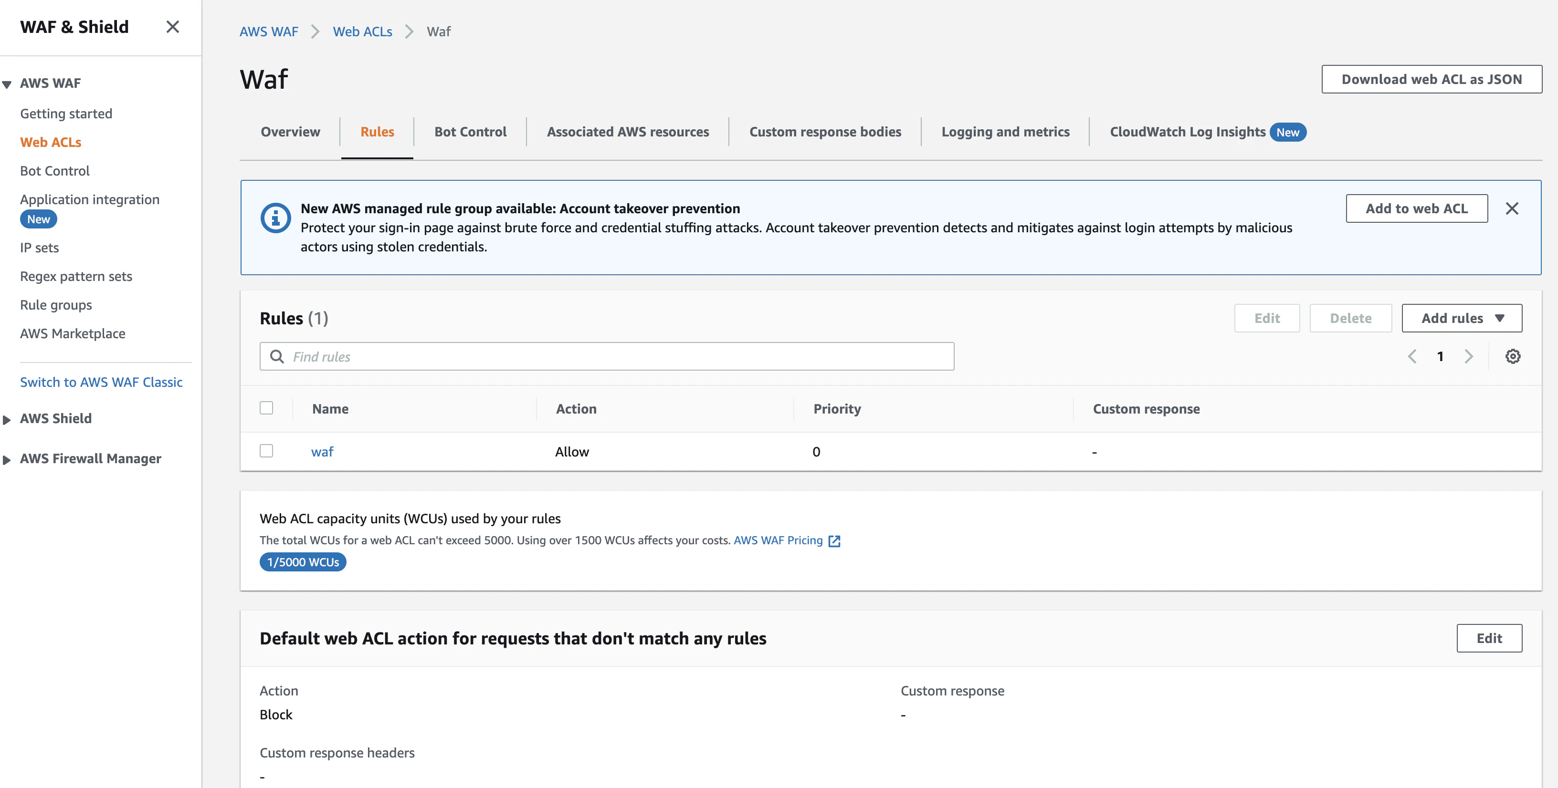Viewport: 1558px width, 788px height.
Task: Open Application integration in the sidebar
Action: [90, 199]
